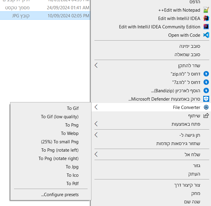211x206 pixels.
Task: Expand the תן גישה ל- submenu arrow
Action: click(x=96, y=135)
